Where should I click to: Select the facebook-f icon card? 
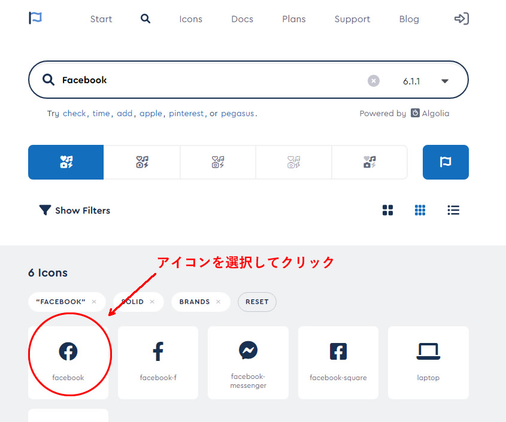[x=158, y=363]
